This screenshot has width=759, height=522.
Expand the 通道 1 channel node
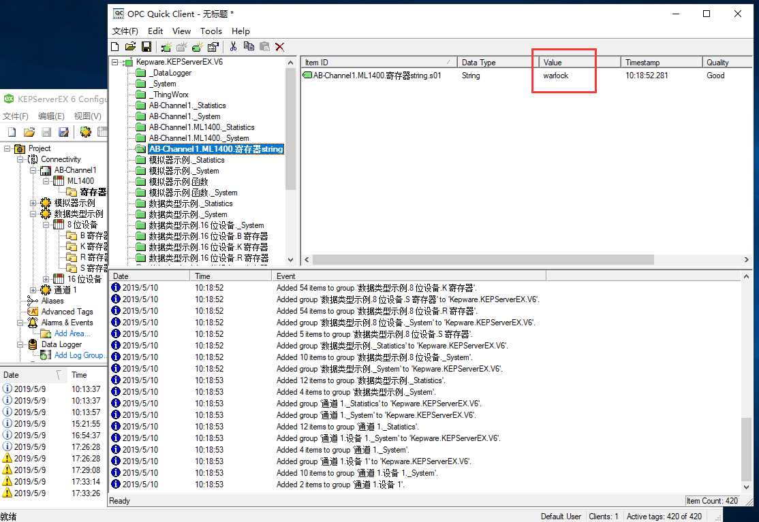pos(33,290)
